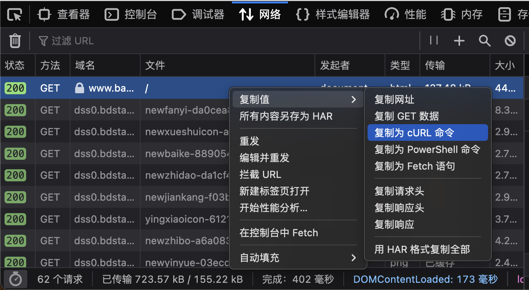Select 复制响应头
Image resolution: width=529 pixels, height=290 pixels.
click(427, 208)
